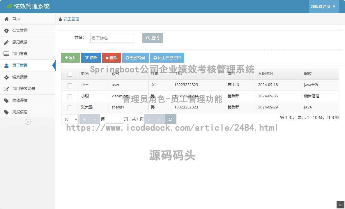345x209 pixels.
Task: Click the 绩效管理系统 title
Action: 32,6
